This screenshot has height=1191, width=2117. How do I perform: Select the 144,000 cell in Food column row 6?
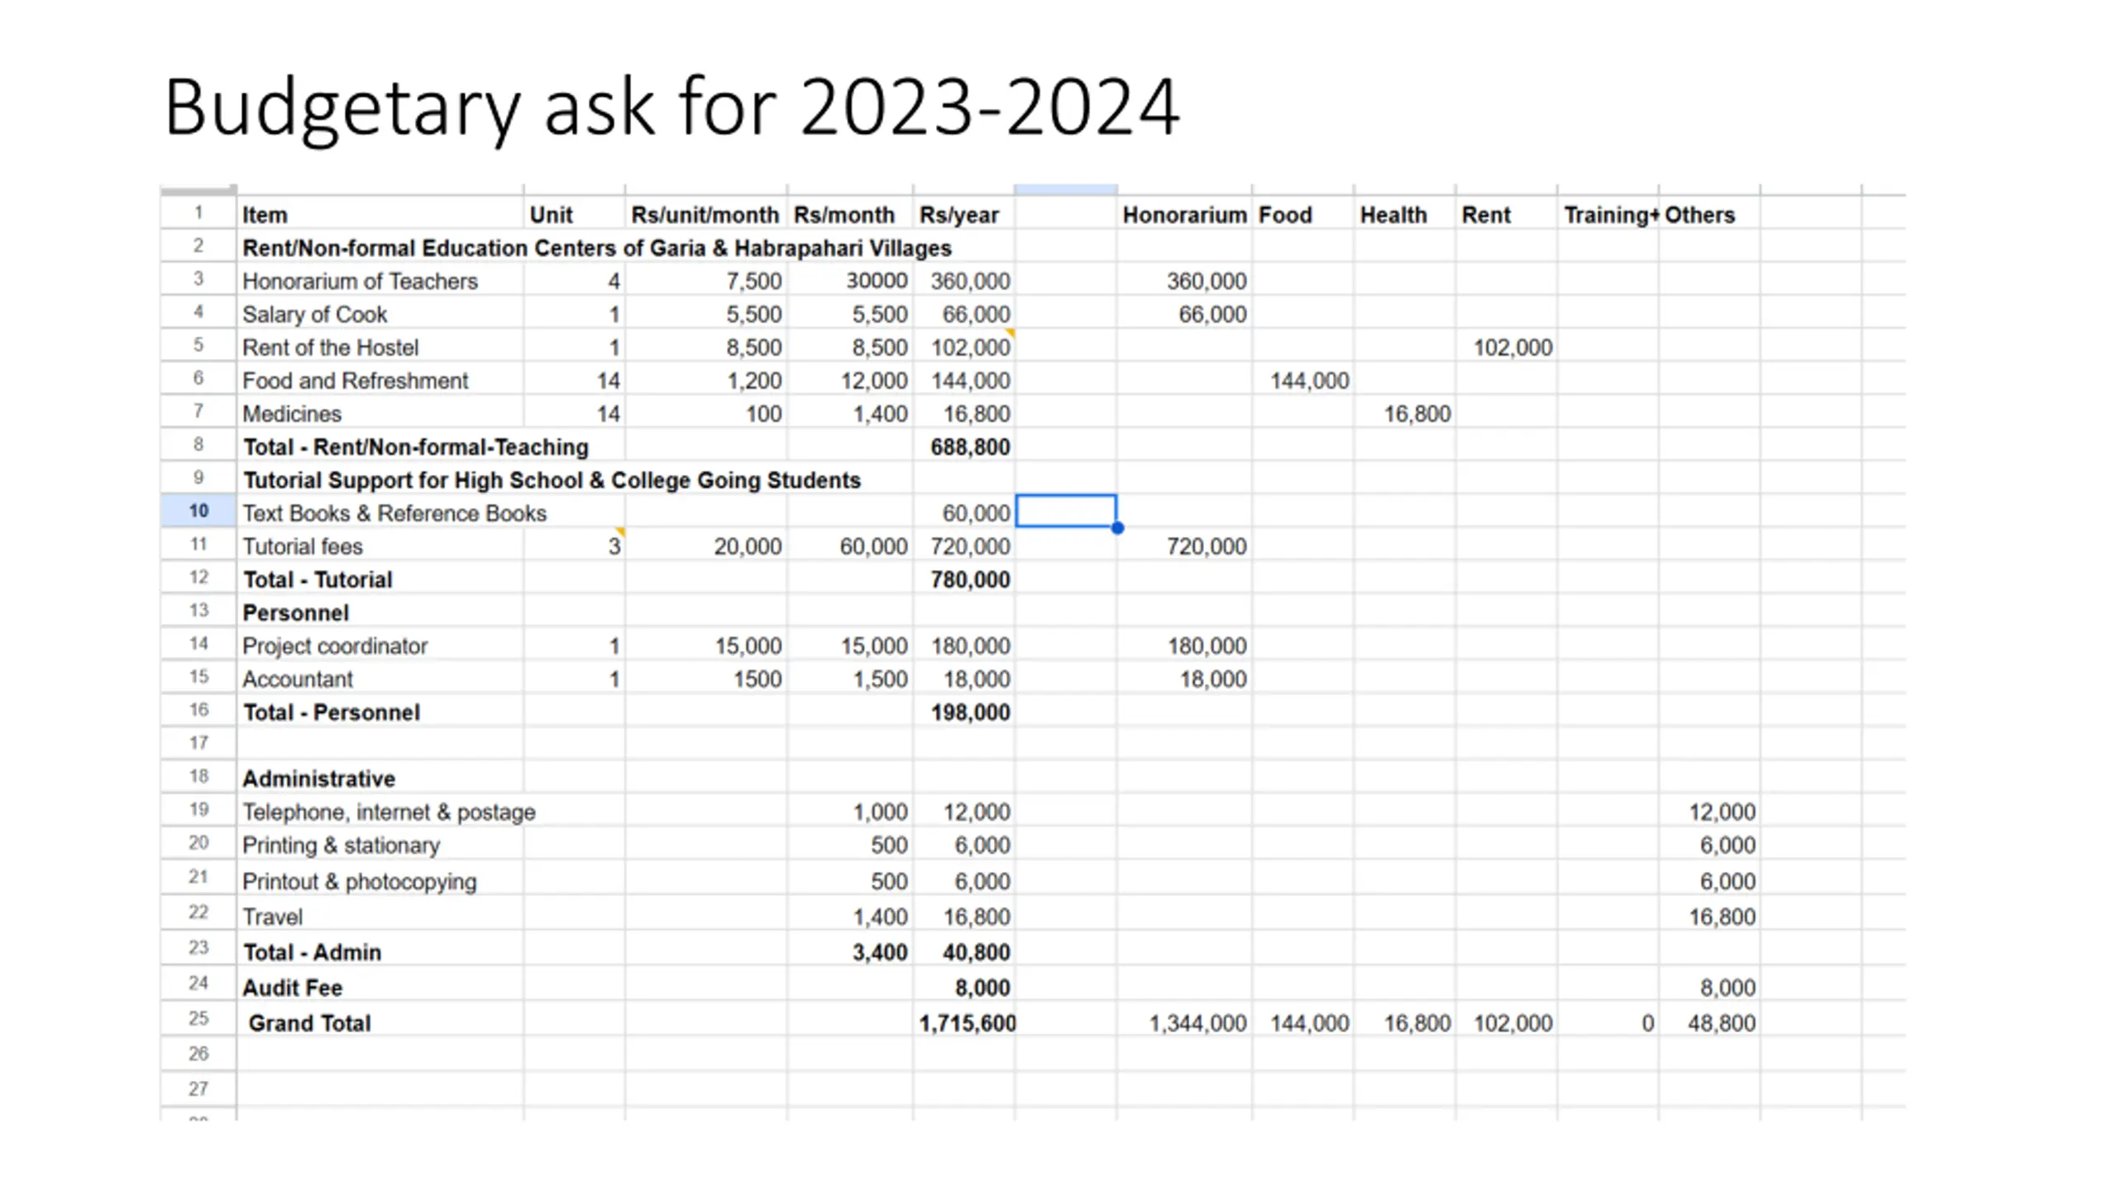click(1302, 380)
